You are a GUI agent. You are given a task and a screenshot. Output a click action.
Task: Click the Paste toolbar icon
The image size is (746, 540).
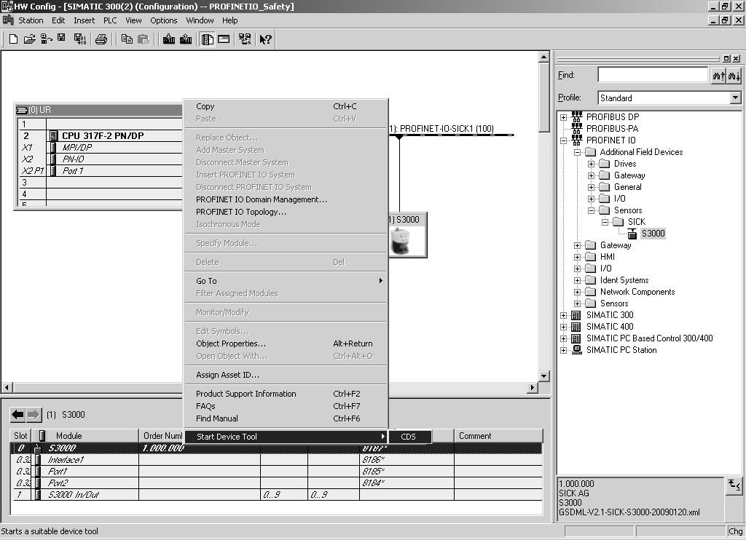tap(144, 39)
